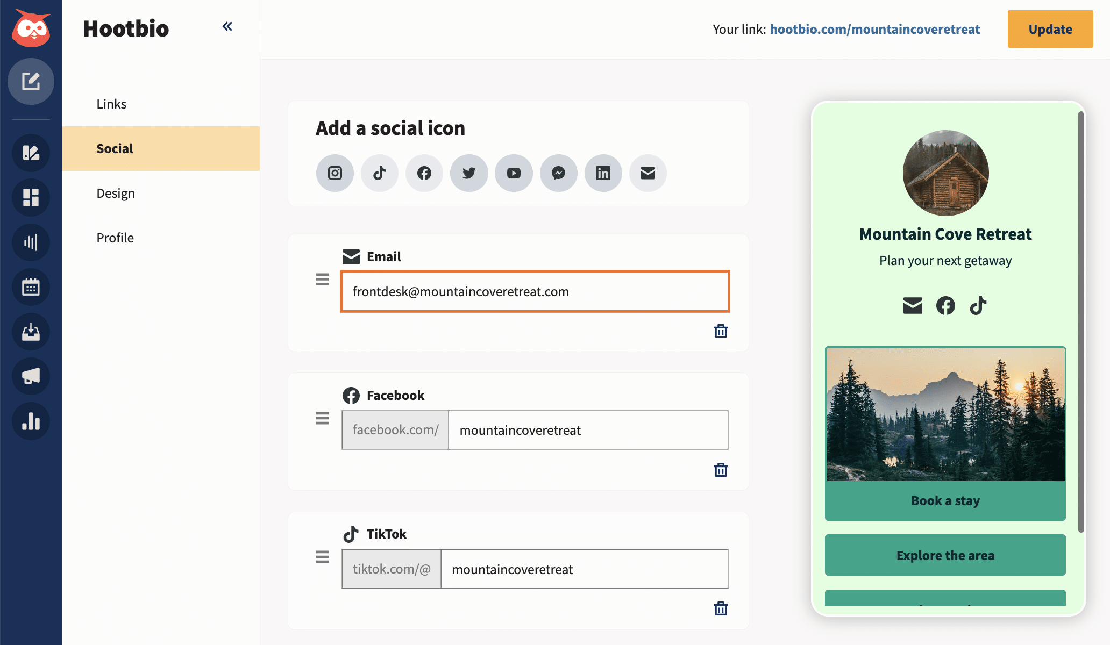1110x645 pixels.
Task: Click the Facebook social icon in picker
Action: (x=424, y=172)
